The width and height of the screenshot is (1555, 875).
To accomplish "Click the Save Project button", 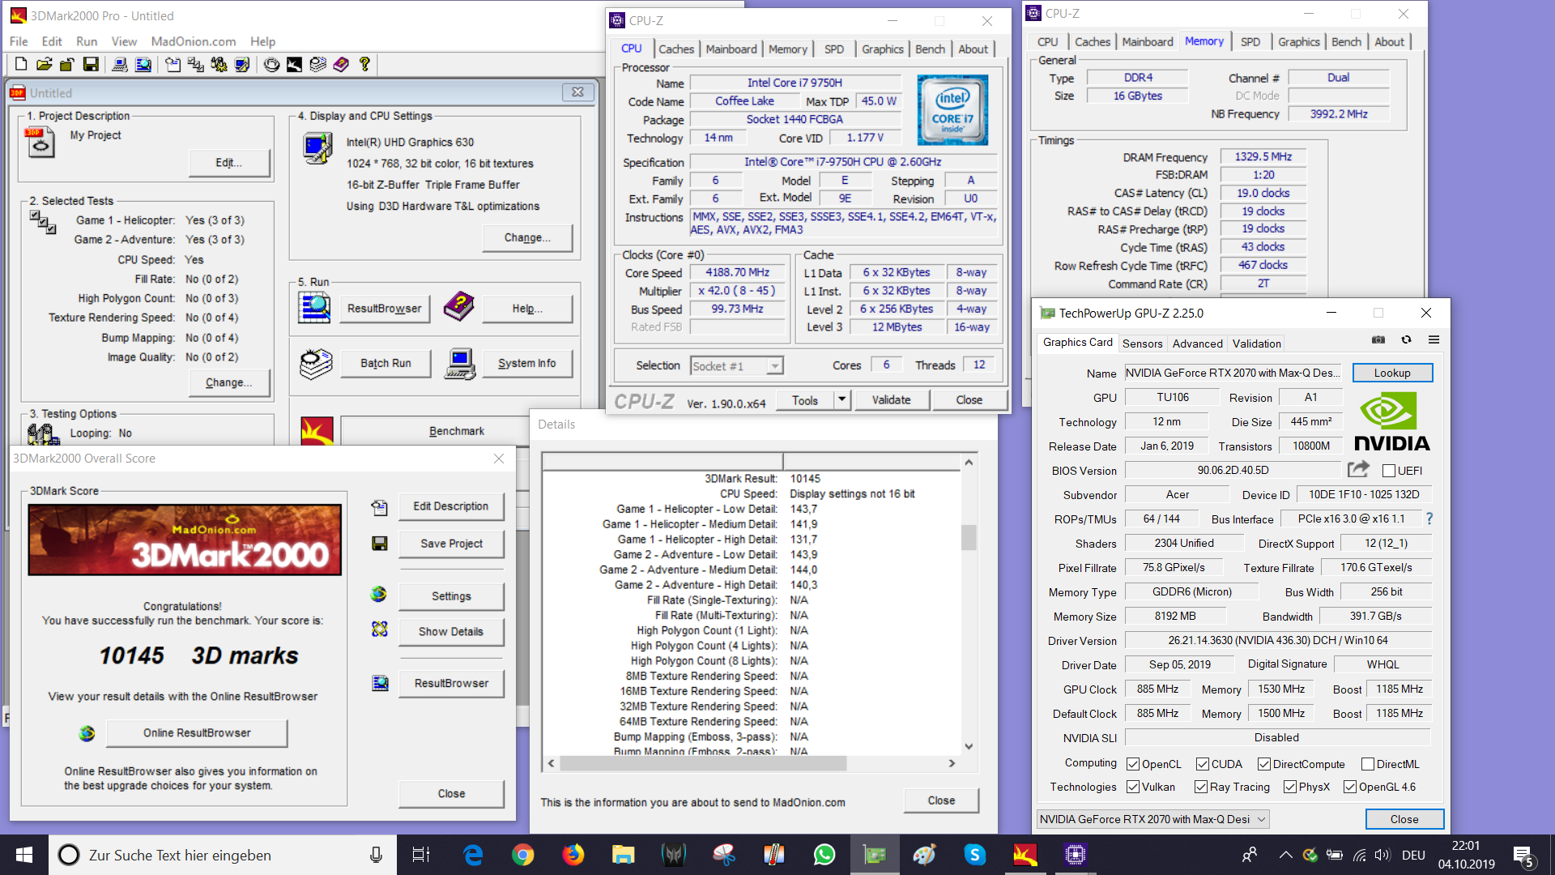I will [x=451, y=544].
